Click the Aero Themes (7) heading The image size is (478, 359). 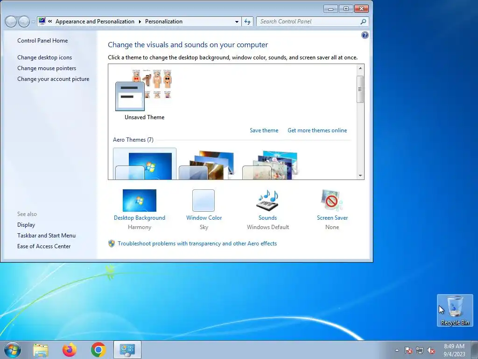133,139
